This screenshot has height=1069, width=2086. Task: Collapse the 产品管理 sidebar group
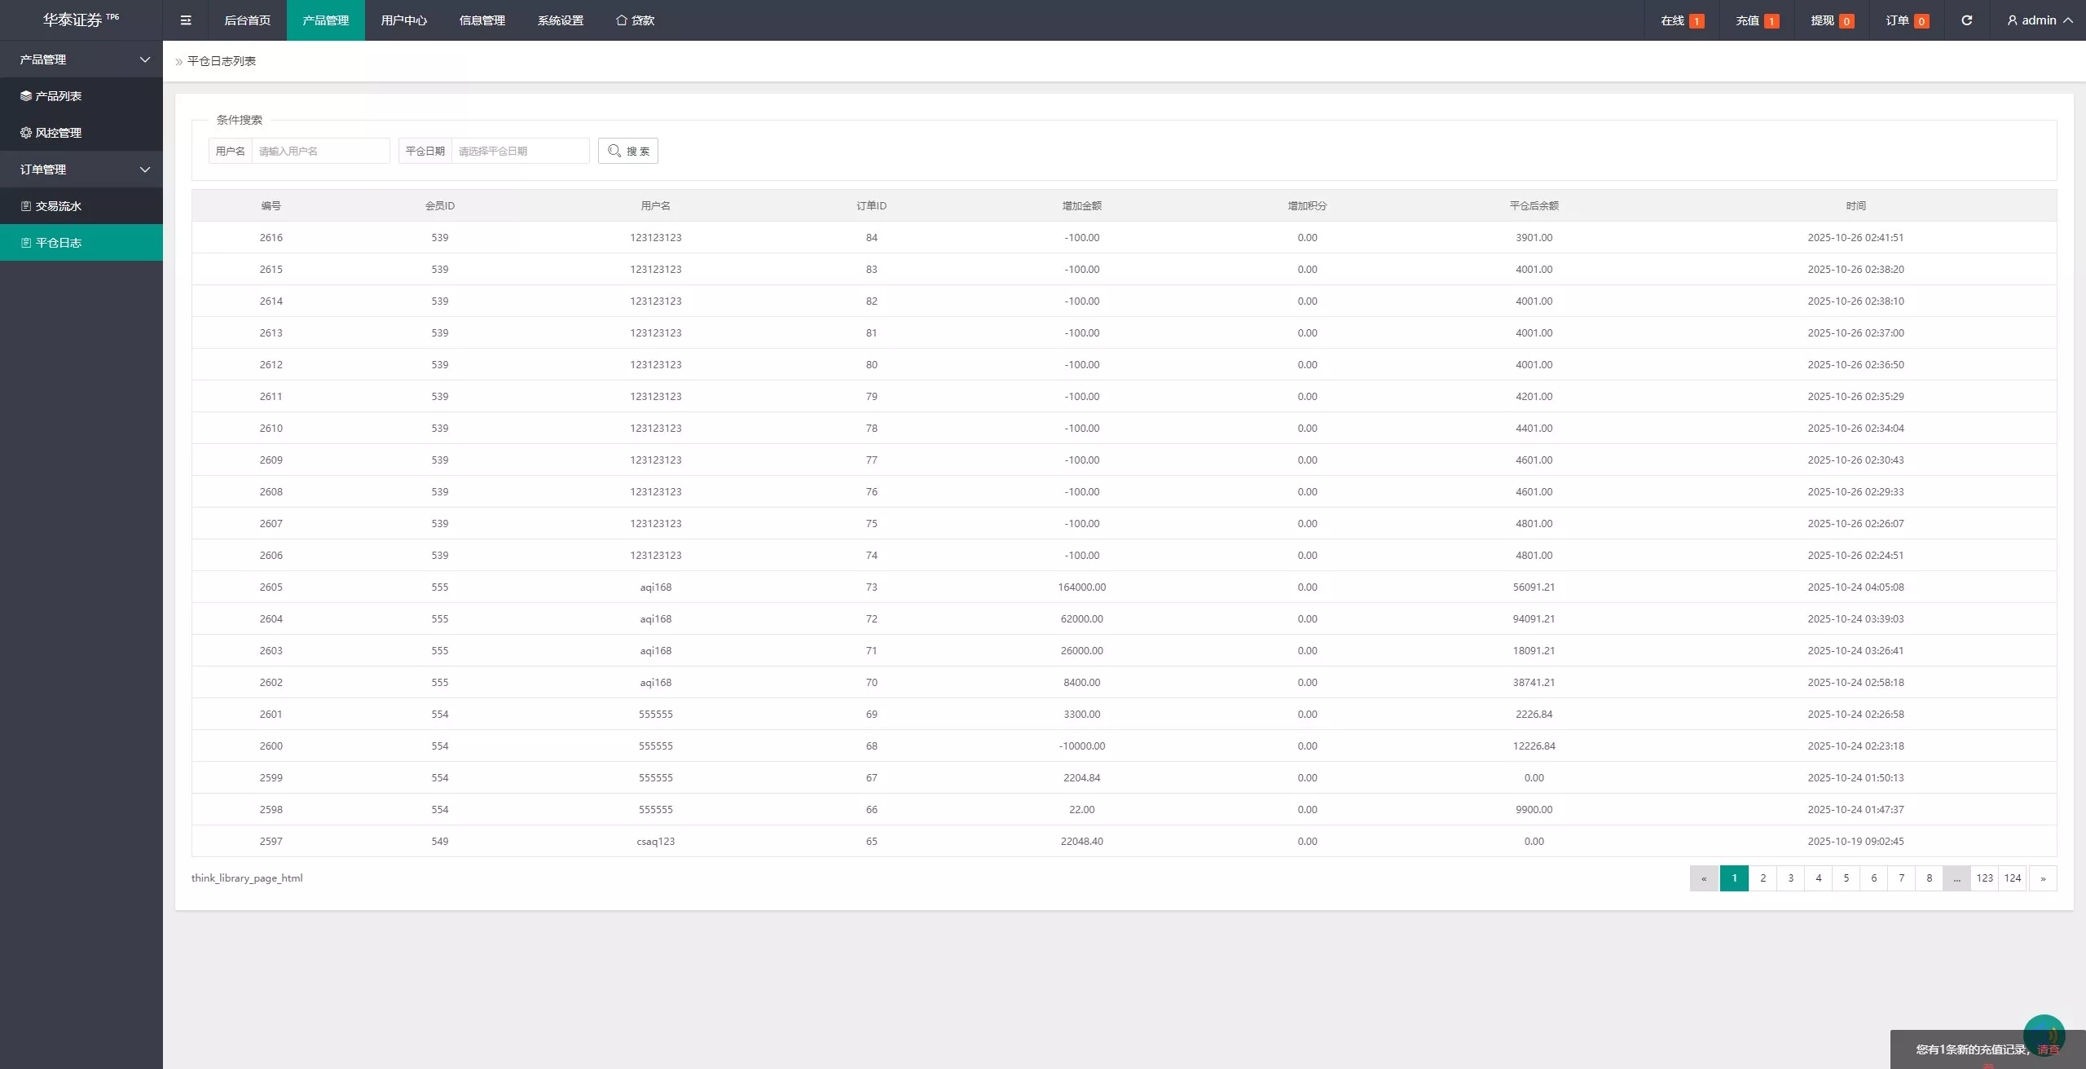coord(81,59)
